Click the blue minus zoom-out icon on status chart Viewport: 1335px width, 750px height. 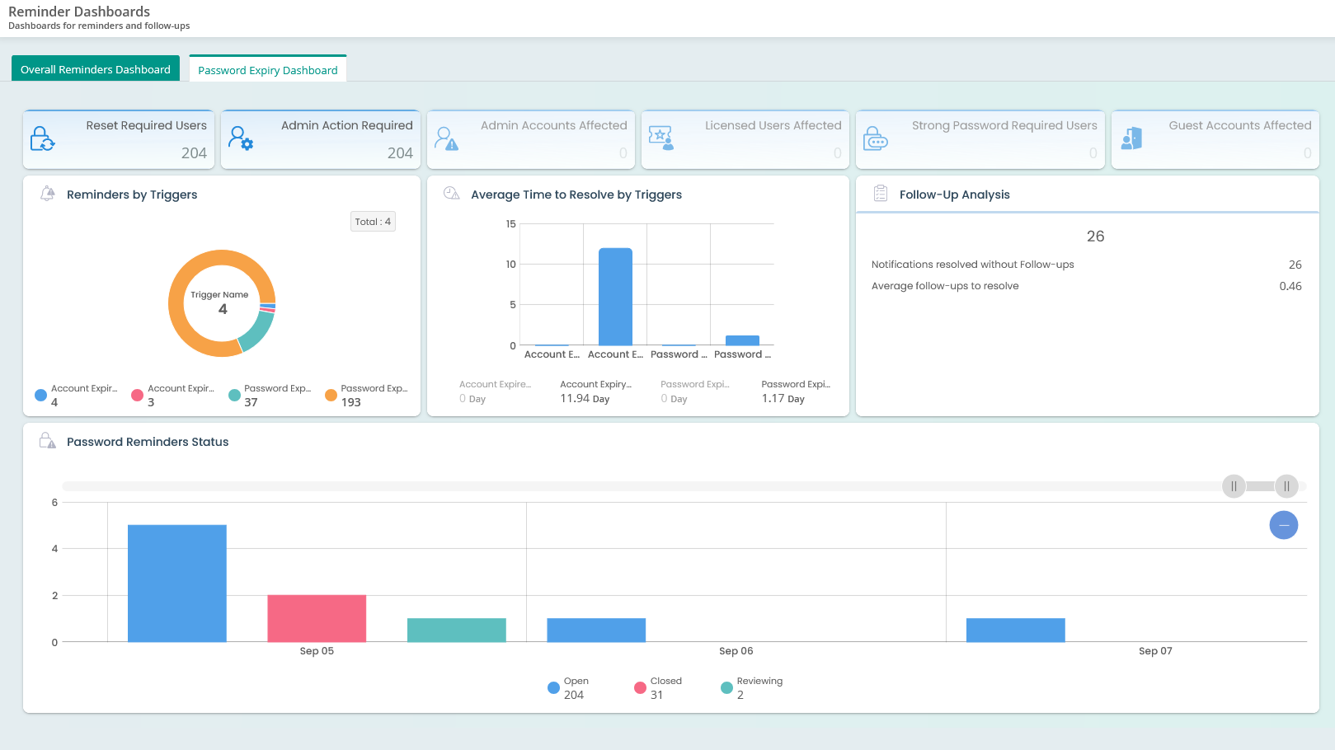tap(1283, 525)
